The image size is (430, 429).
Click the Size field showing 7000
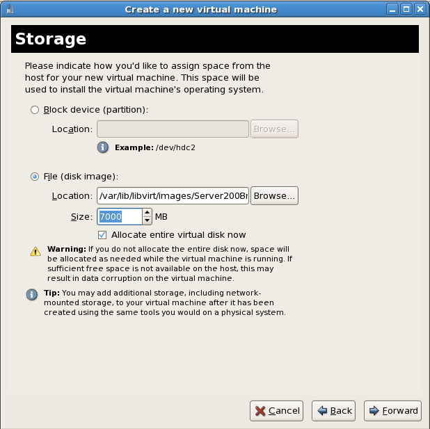[x=120, y=216]
